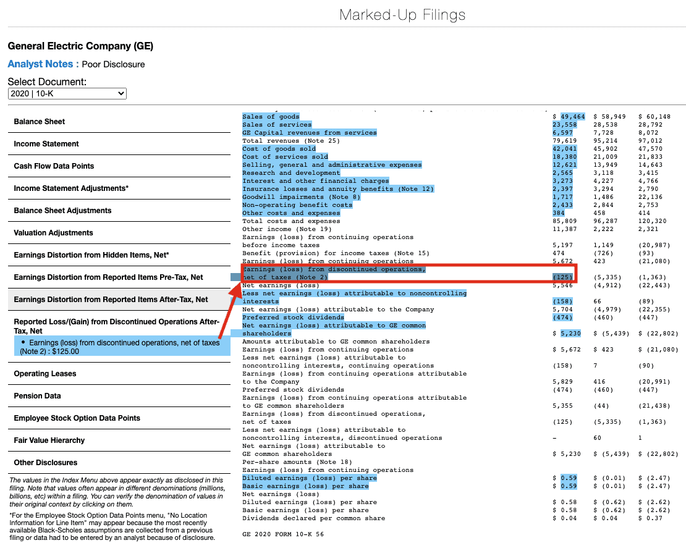
Task: Expand Reported Loss/(Gain) from Discontinued Operations After-Tax, Net
Action: 117,326
